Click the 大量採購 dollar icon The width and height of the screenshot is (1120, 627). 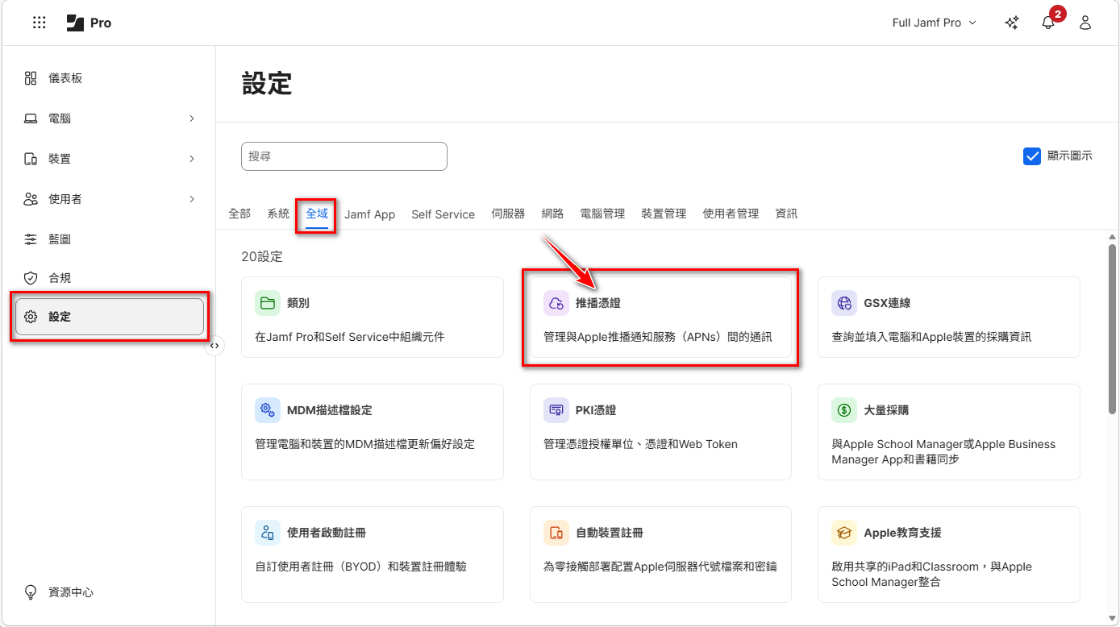(x=844, y=410)
